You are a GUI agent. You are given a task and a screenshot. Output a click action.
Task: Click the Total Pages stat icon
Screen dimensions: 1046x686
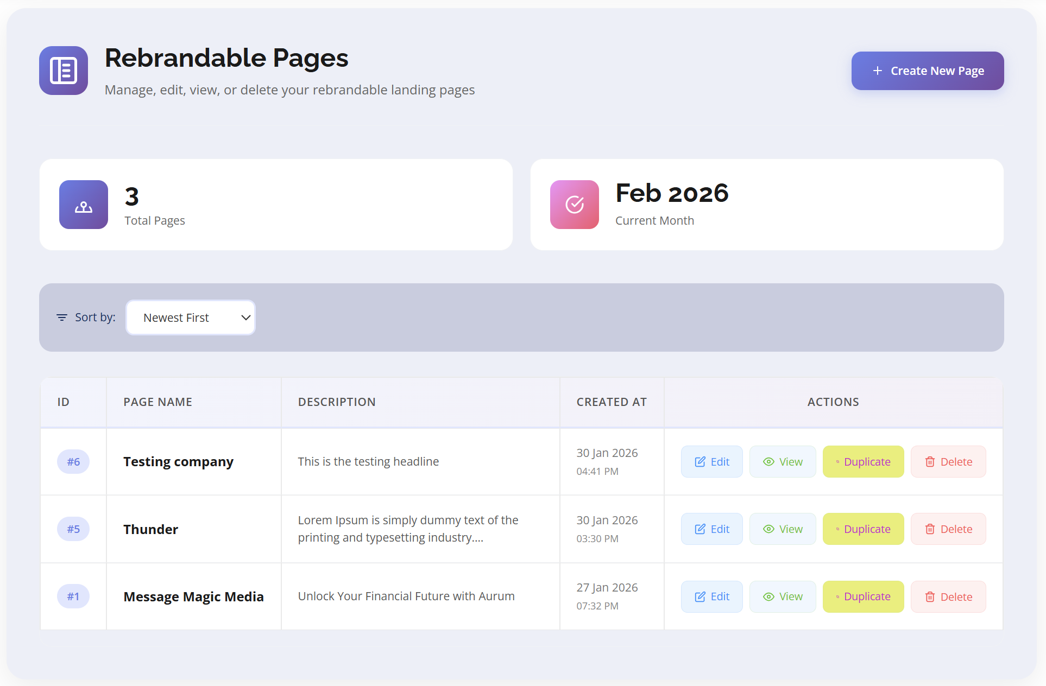click(84, 205)
